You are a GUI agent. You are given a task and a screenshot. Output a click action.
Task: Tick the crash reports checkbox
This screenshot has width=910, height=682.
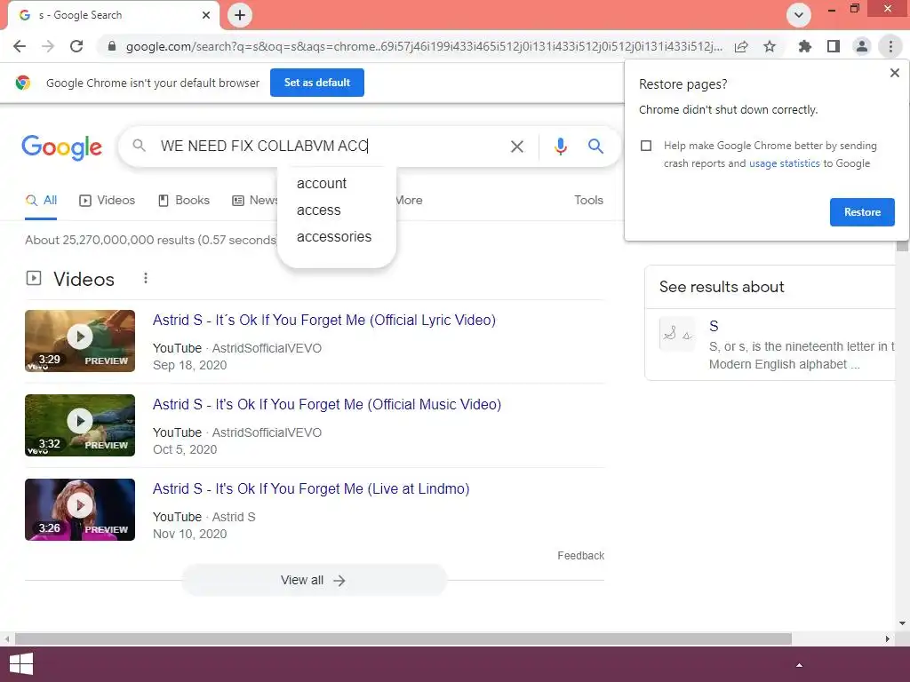click(646, 146)
